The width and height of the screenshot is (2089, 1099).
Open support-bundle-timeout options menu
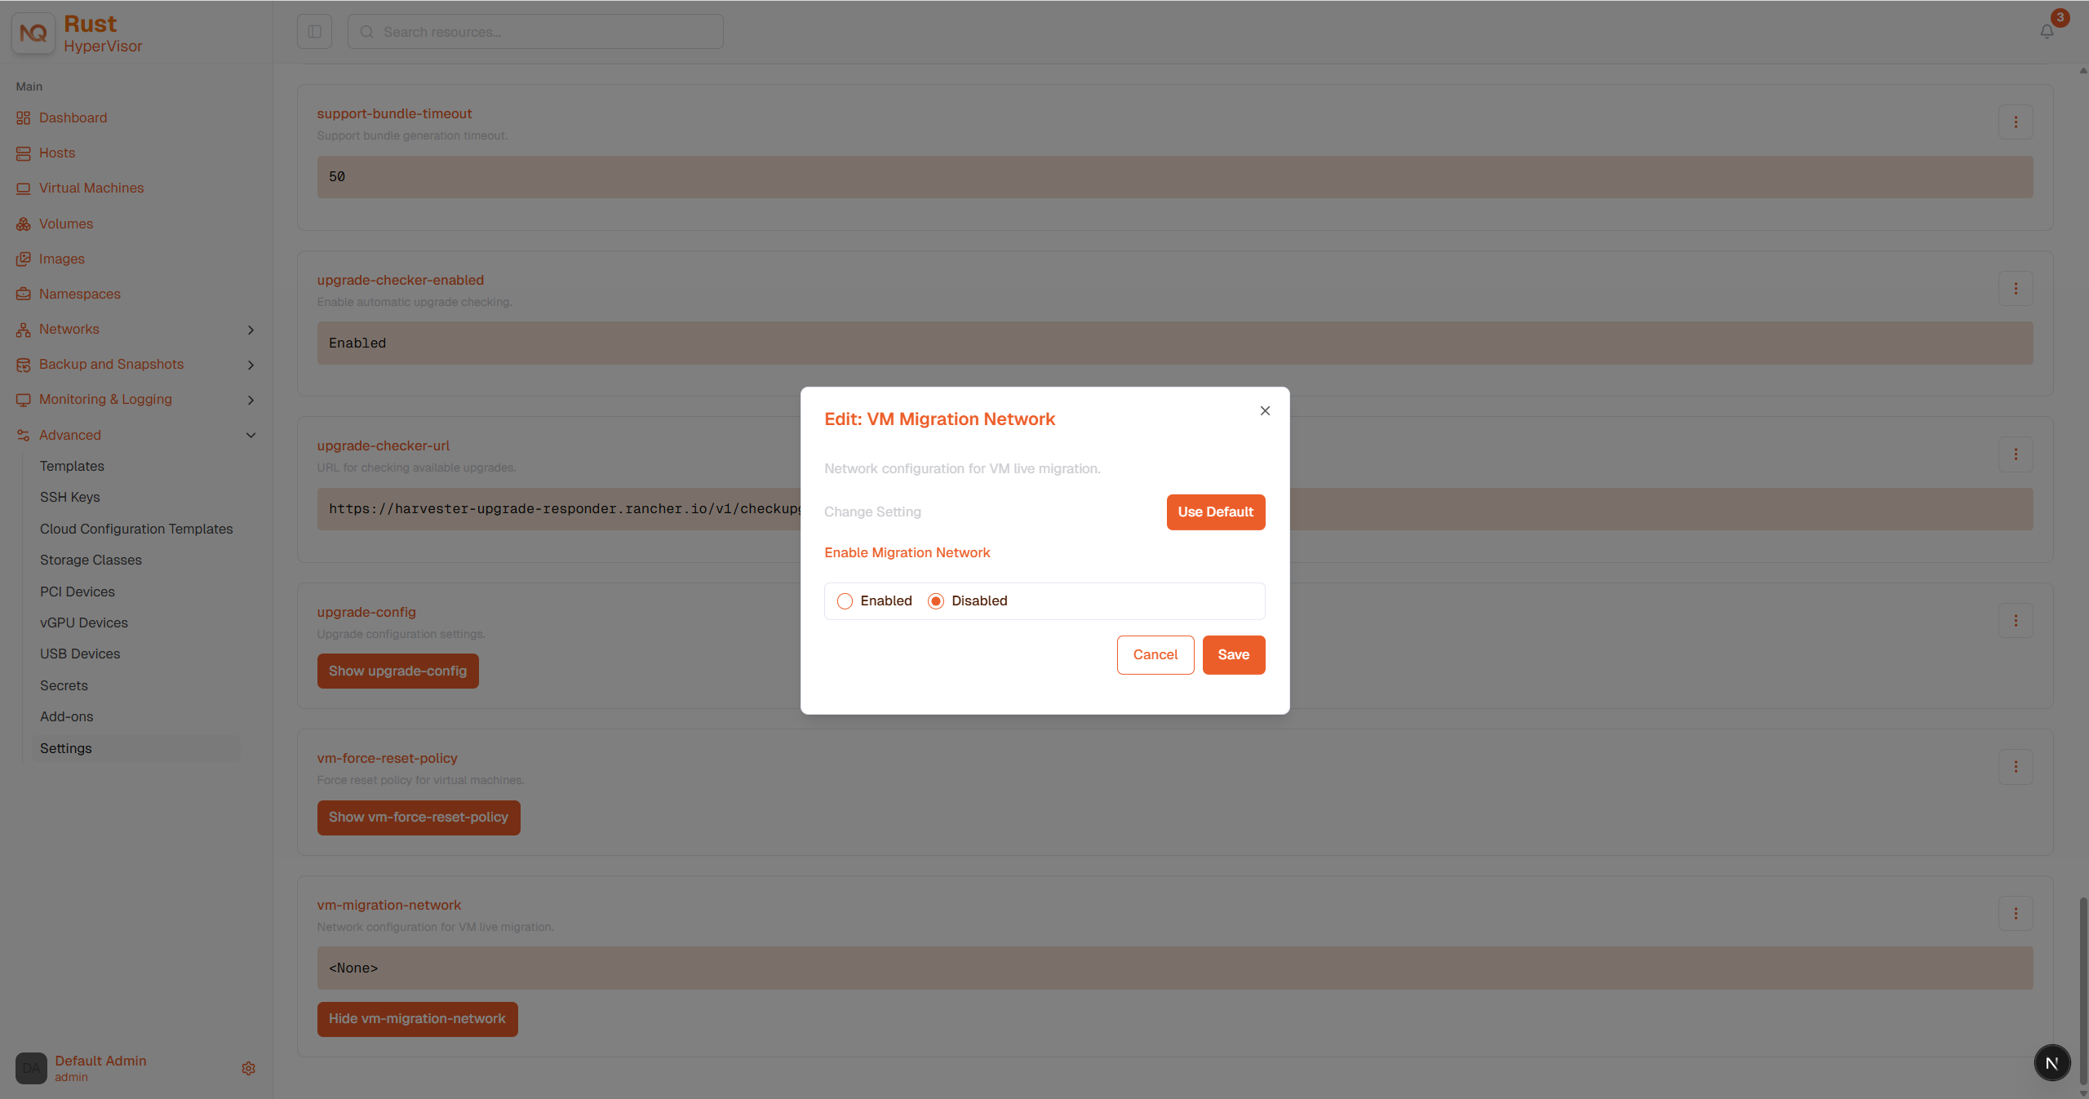coord(2016,122)
